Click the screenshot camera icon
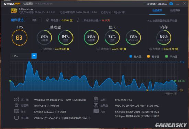Image resolution: width=189 pixels, height=129 pixels. tap(171, 4)
